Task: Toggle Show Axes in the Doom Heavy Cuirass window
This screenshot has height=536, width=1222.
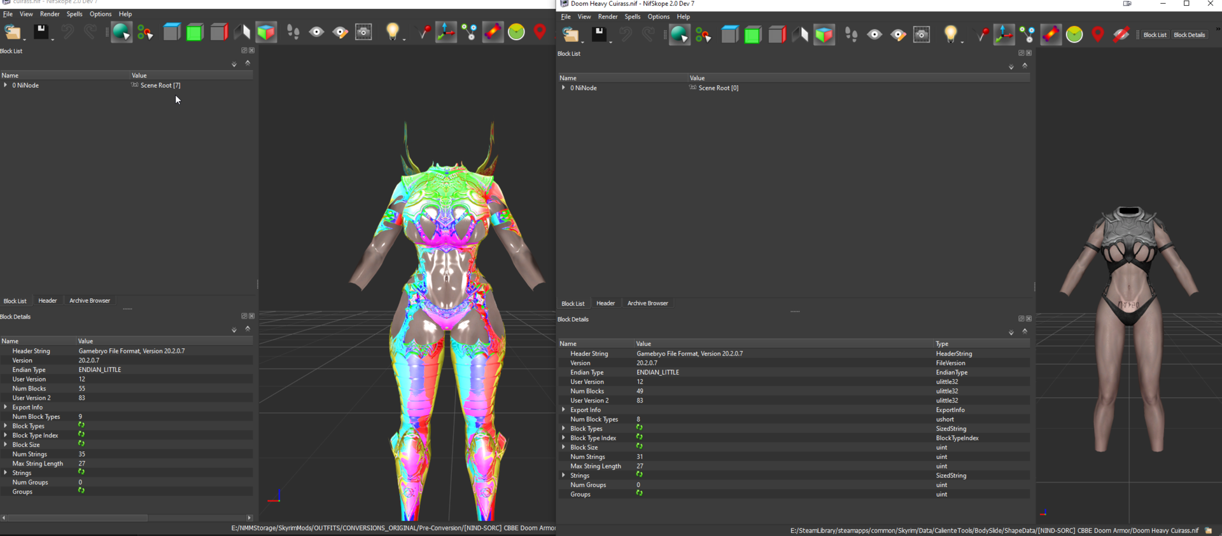Action: point(1004,34)
